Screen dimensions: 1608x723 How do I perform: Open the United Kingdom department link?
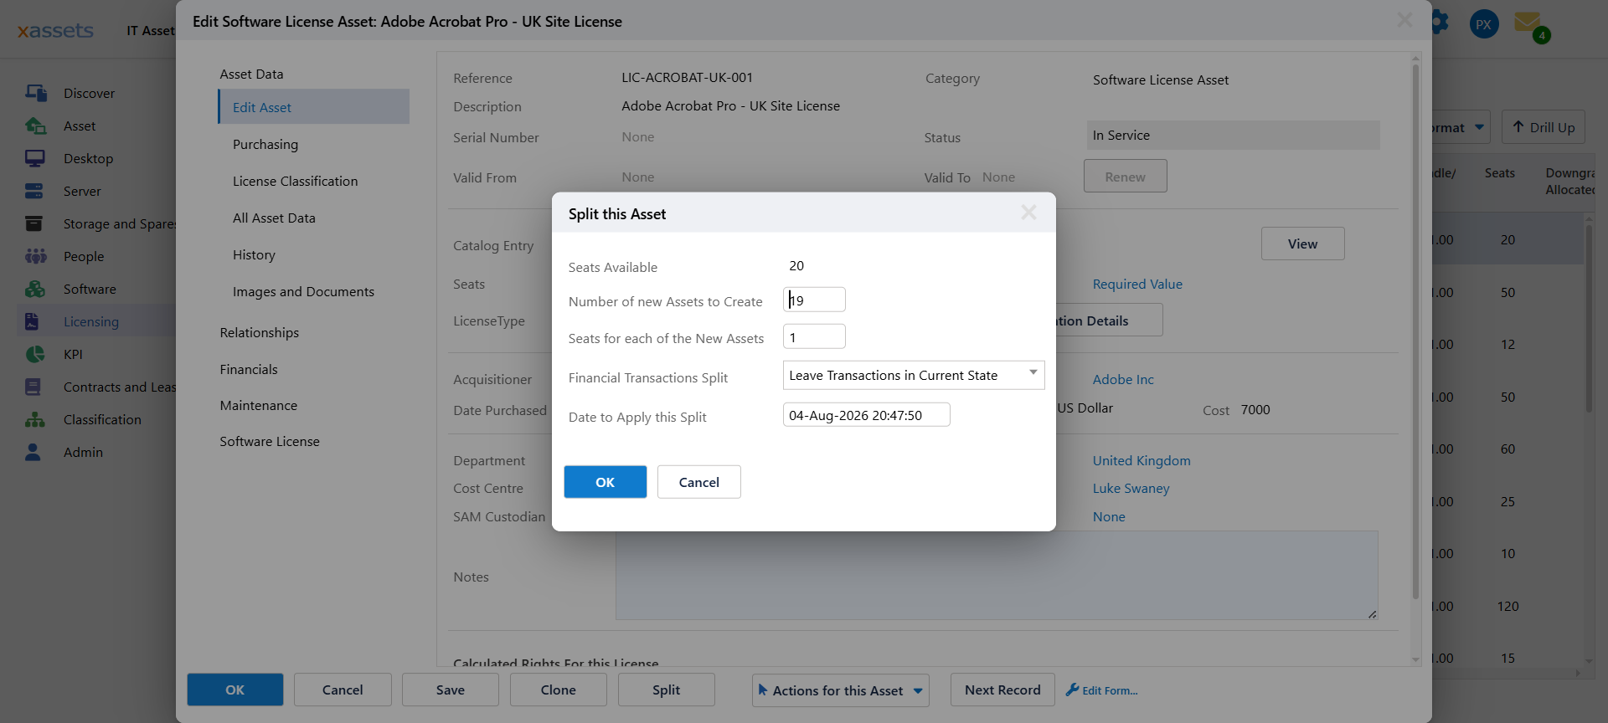click(x=1141, y=460)
